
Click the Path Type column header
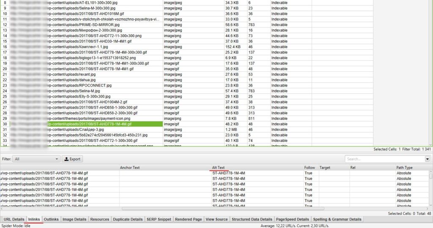[404, 168]
